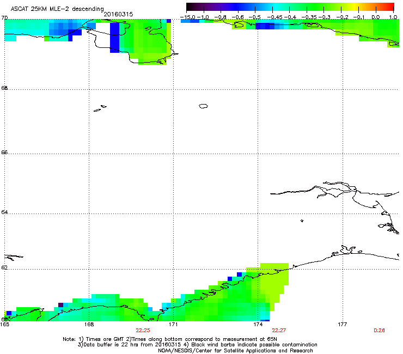Click the color scale value -0.35
Viewport: 403px width, 354px height.
click(x=309, y=17)
